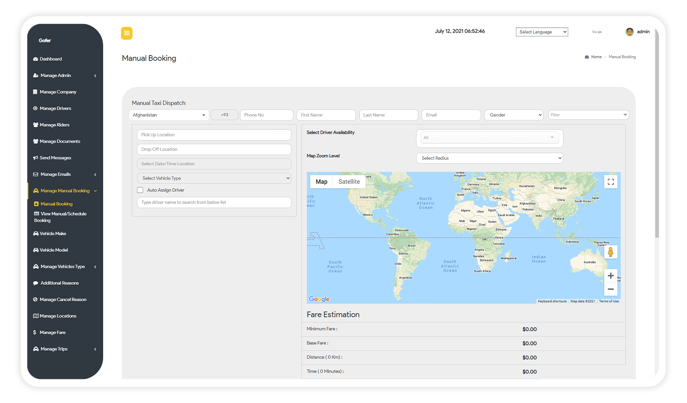Click the Drop Off Location field
The height and width of the screenshot is (403, 687).
click(214, 149)
